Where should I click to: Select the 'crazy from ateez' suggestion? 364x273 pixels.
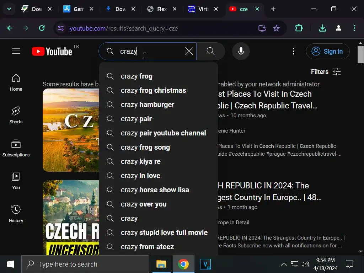tap(159, 247)
